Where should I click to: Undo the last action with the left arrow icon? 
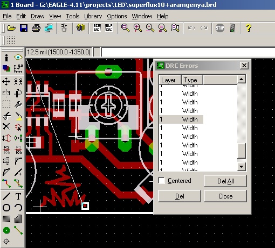click(x=191, y=28)
